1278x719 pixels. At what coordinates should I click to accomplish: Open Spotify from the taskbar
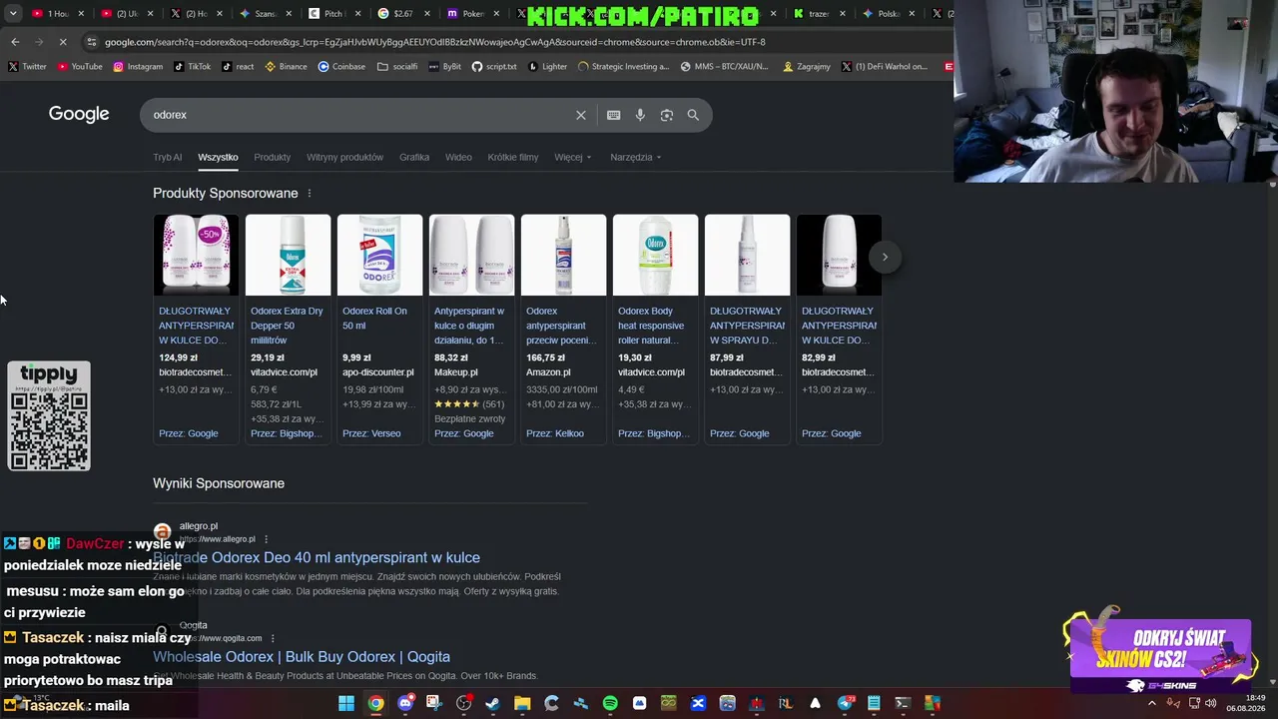(x=610, y=703)
